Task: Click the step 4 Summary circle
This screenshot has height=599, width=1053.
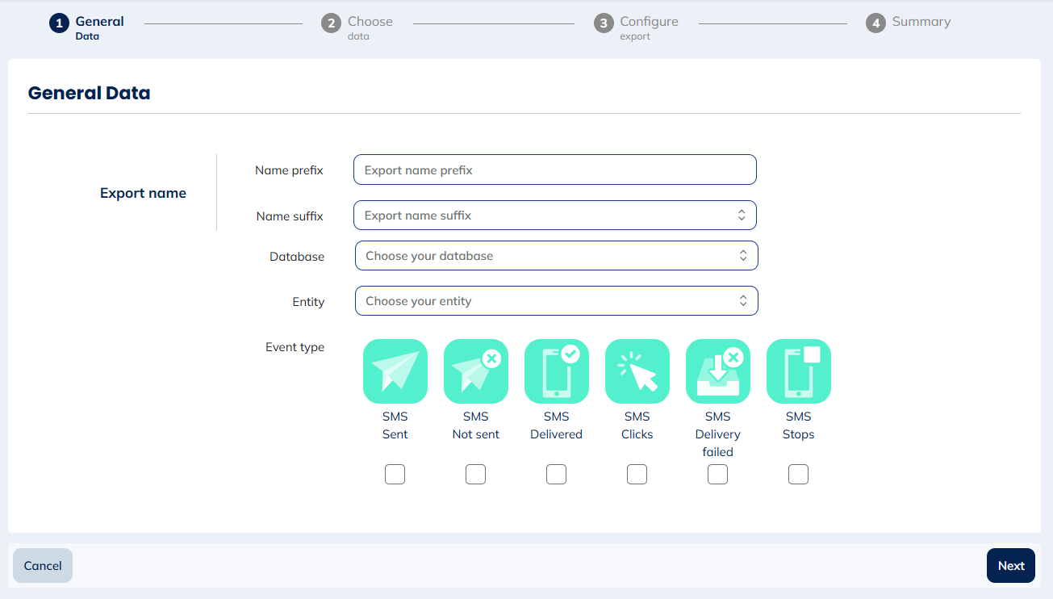Action: pos(875,23)
